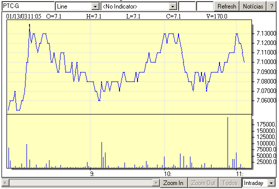
Task: Click the Zoom In button
Action: click(x=173, y=183)
